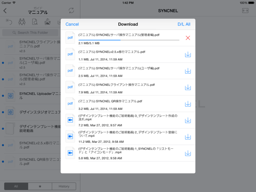This screenshot has height=192, width=256.
Task: Tap the pdf icon of the 管理者編 download row
Action: click(x=70, y=38)
